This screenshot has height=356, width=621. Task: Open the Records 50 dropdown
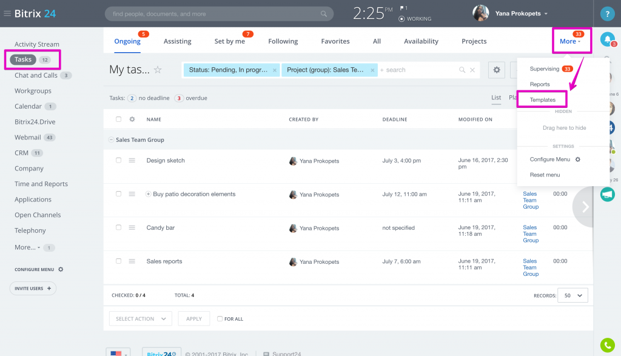[572, 295]
